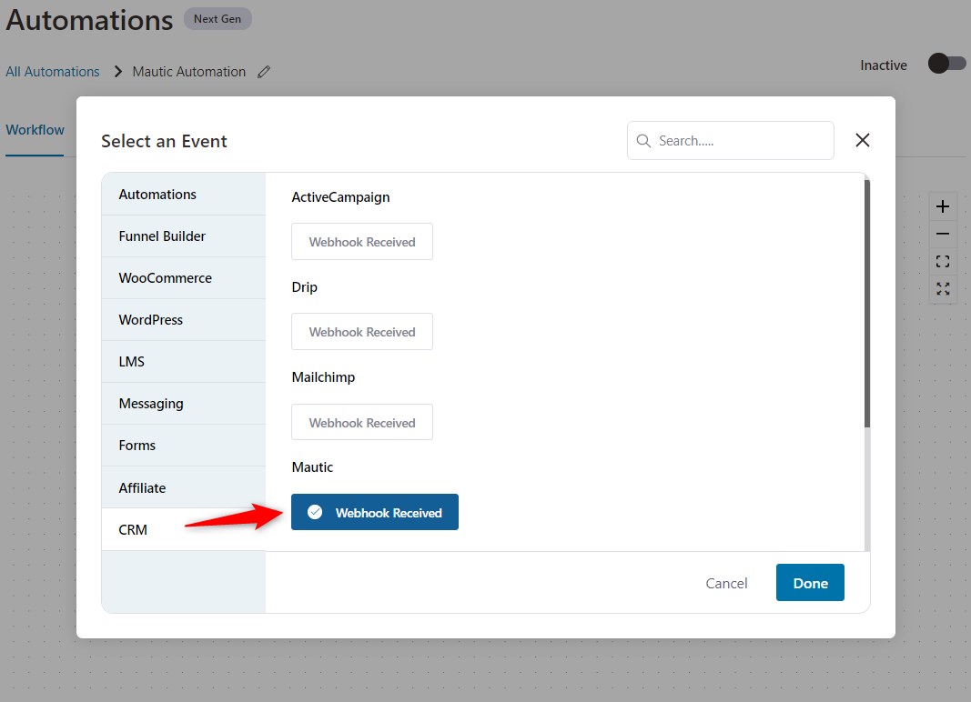Edit the Mautic Automation name pencil icon
The width and height of the screenshot is (971, 702).
[x=264, y=72]
